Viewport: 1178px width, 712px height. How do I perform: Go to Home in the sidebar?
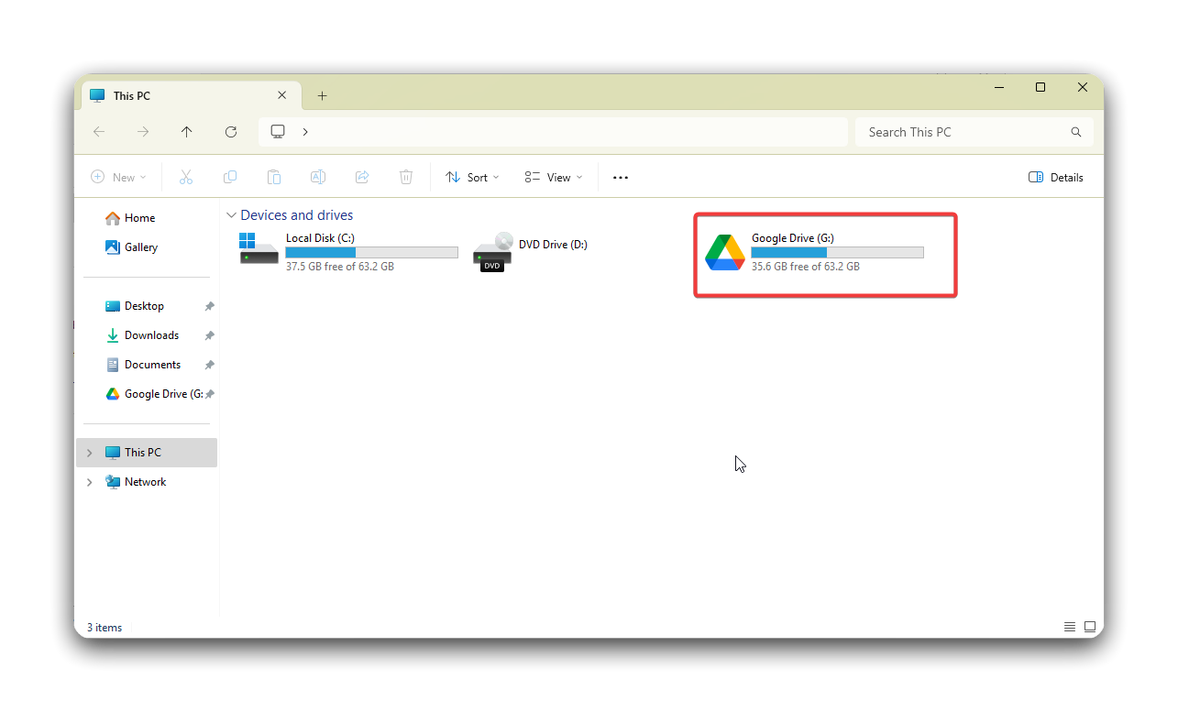click(139, 218)
